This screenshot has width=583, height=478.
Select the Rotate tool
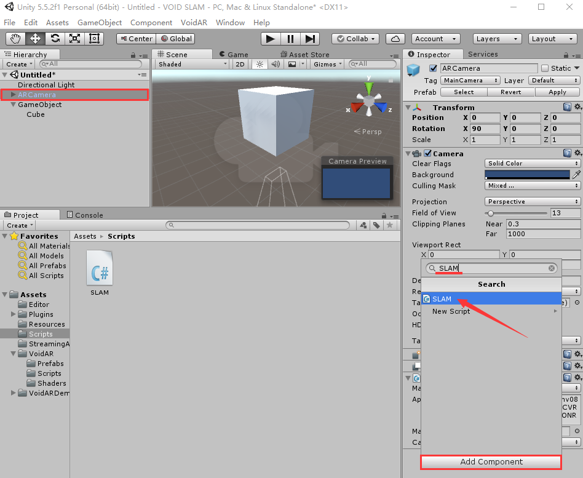click(55, 39)
